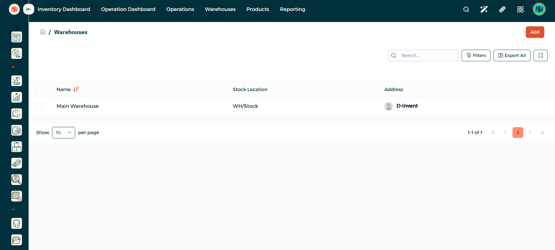555x250 pixels.
Task: Open the person magnifier recruitment sidebar icon
Action: (16, 180)
